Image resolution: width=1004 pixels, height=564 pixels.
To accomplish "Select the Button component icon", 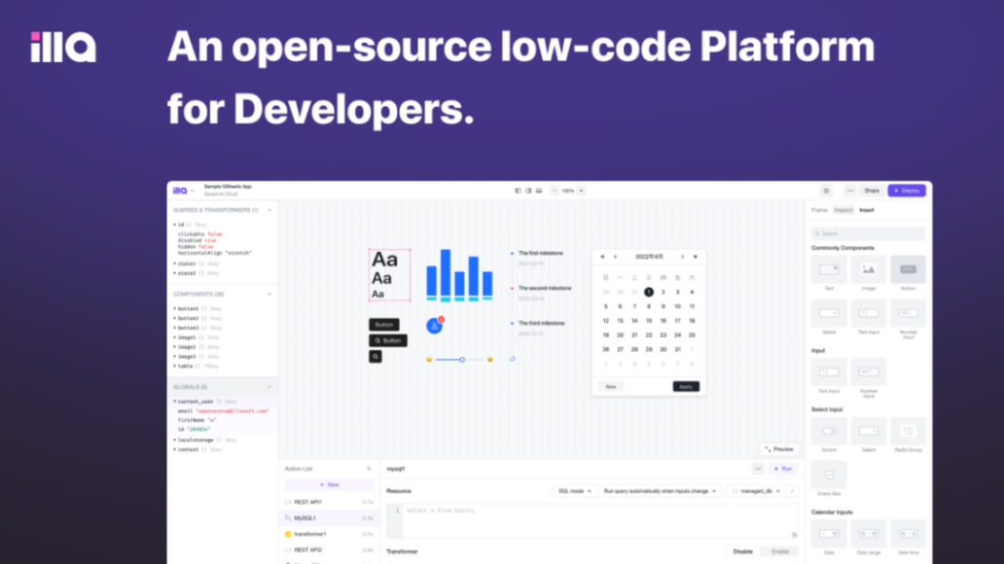I will click(908, 269).
